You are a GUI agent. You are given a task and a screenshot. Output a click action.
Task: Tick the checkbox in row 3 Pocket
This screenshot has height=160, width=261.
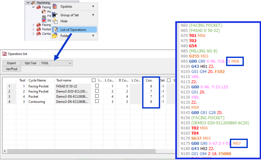[x=96, y=96]
